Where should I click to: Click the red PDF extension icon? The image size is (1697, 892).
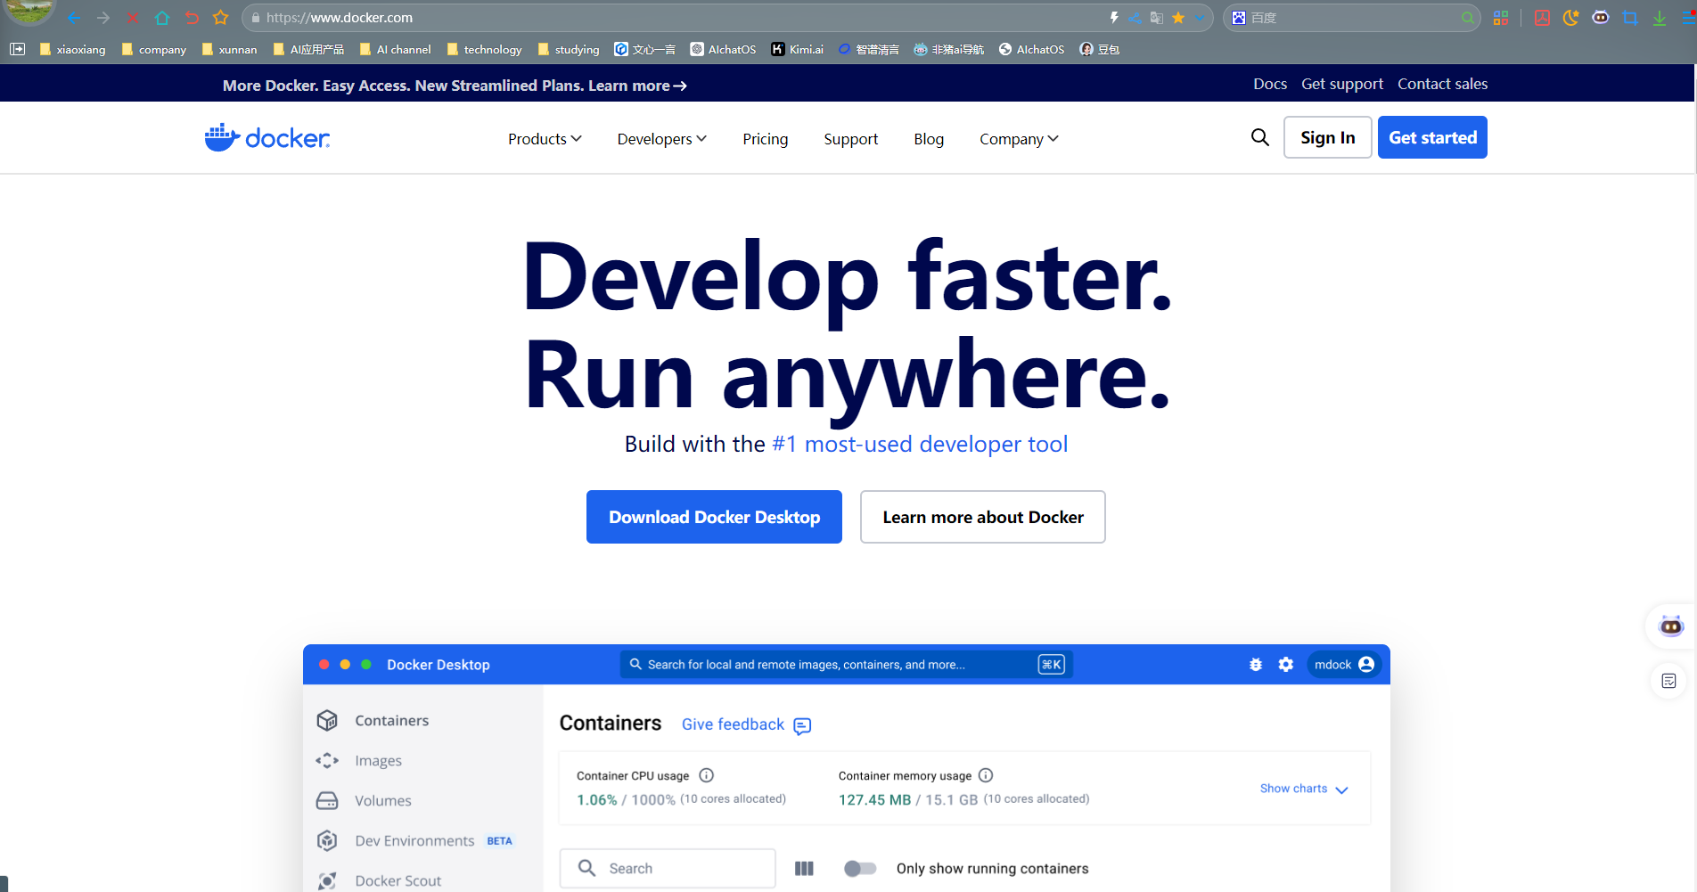click(x=1542, y=18)
